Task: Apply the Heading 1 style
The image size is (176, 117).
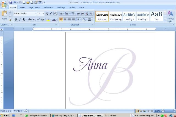Action: (x=129, y=16)
